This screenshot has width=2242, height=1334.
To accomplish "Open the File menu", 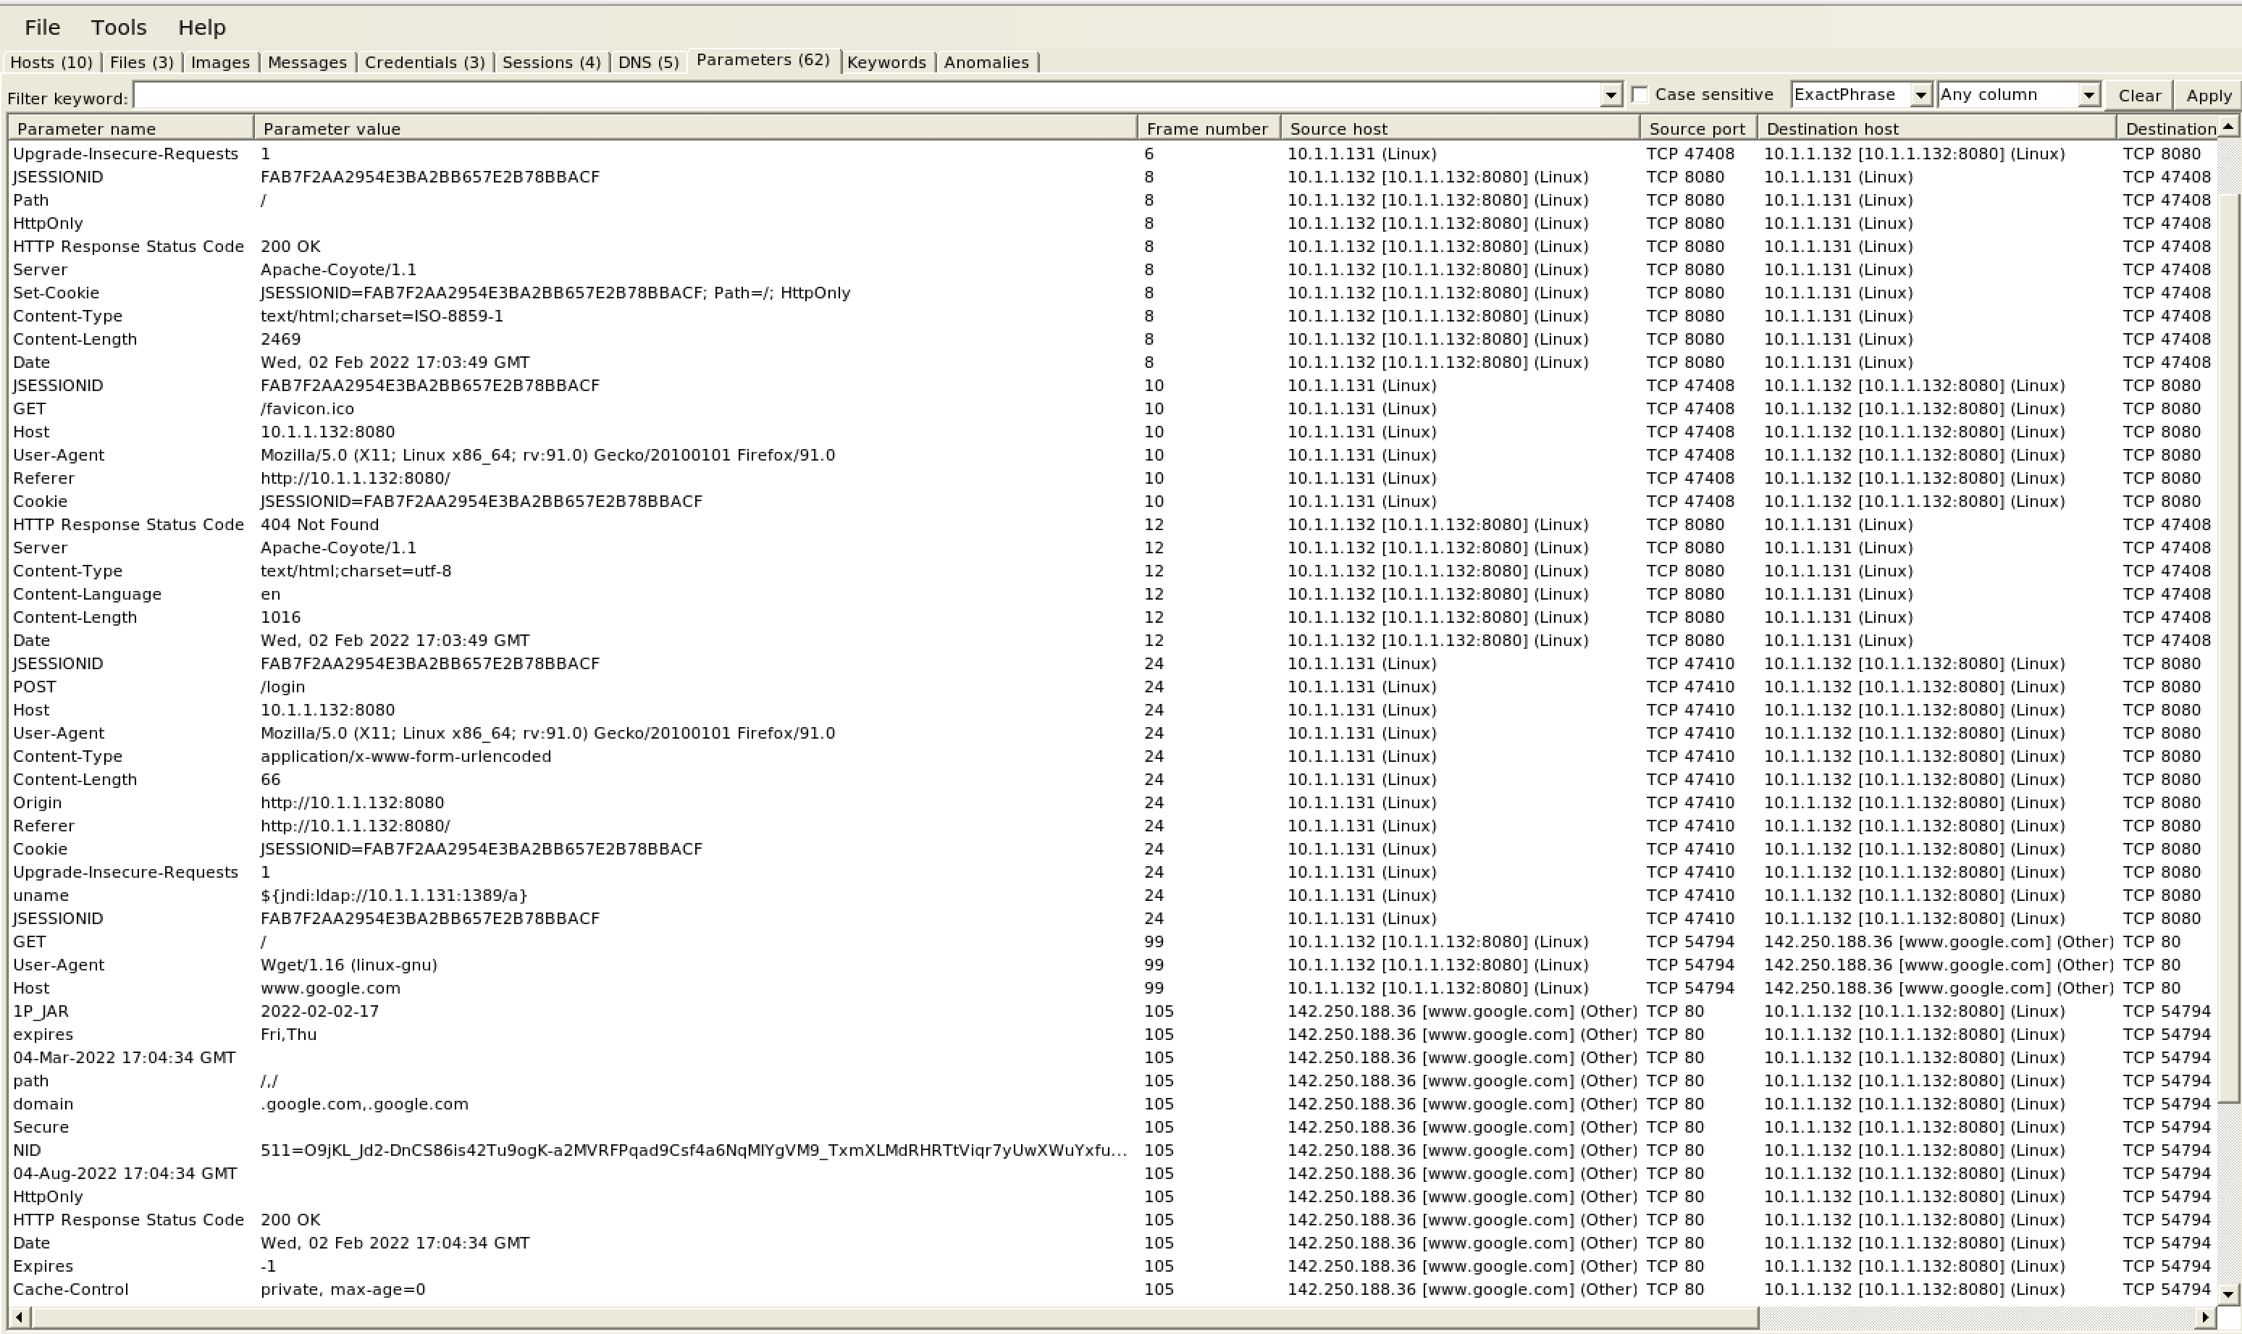I will click(41, 27).
